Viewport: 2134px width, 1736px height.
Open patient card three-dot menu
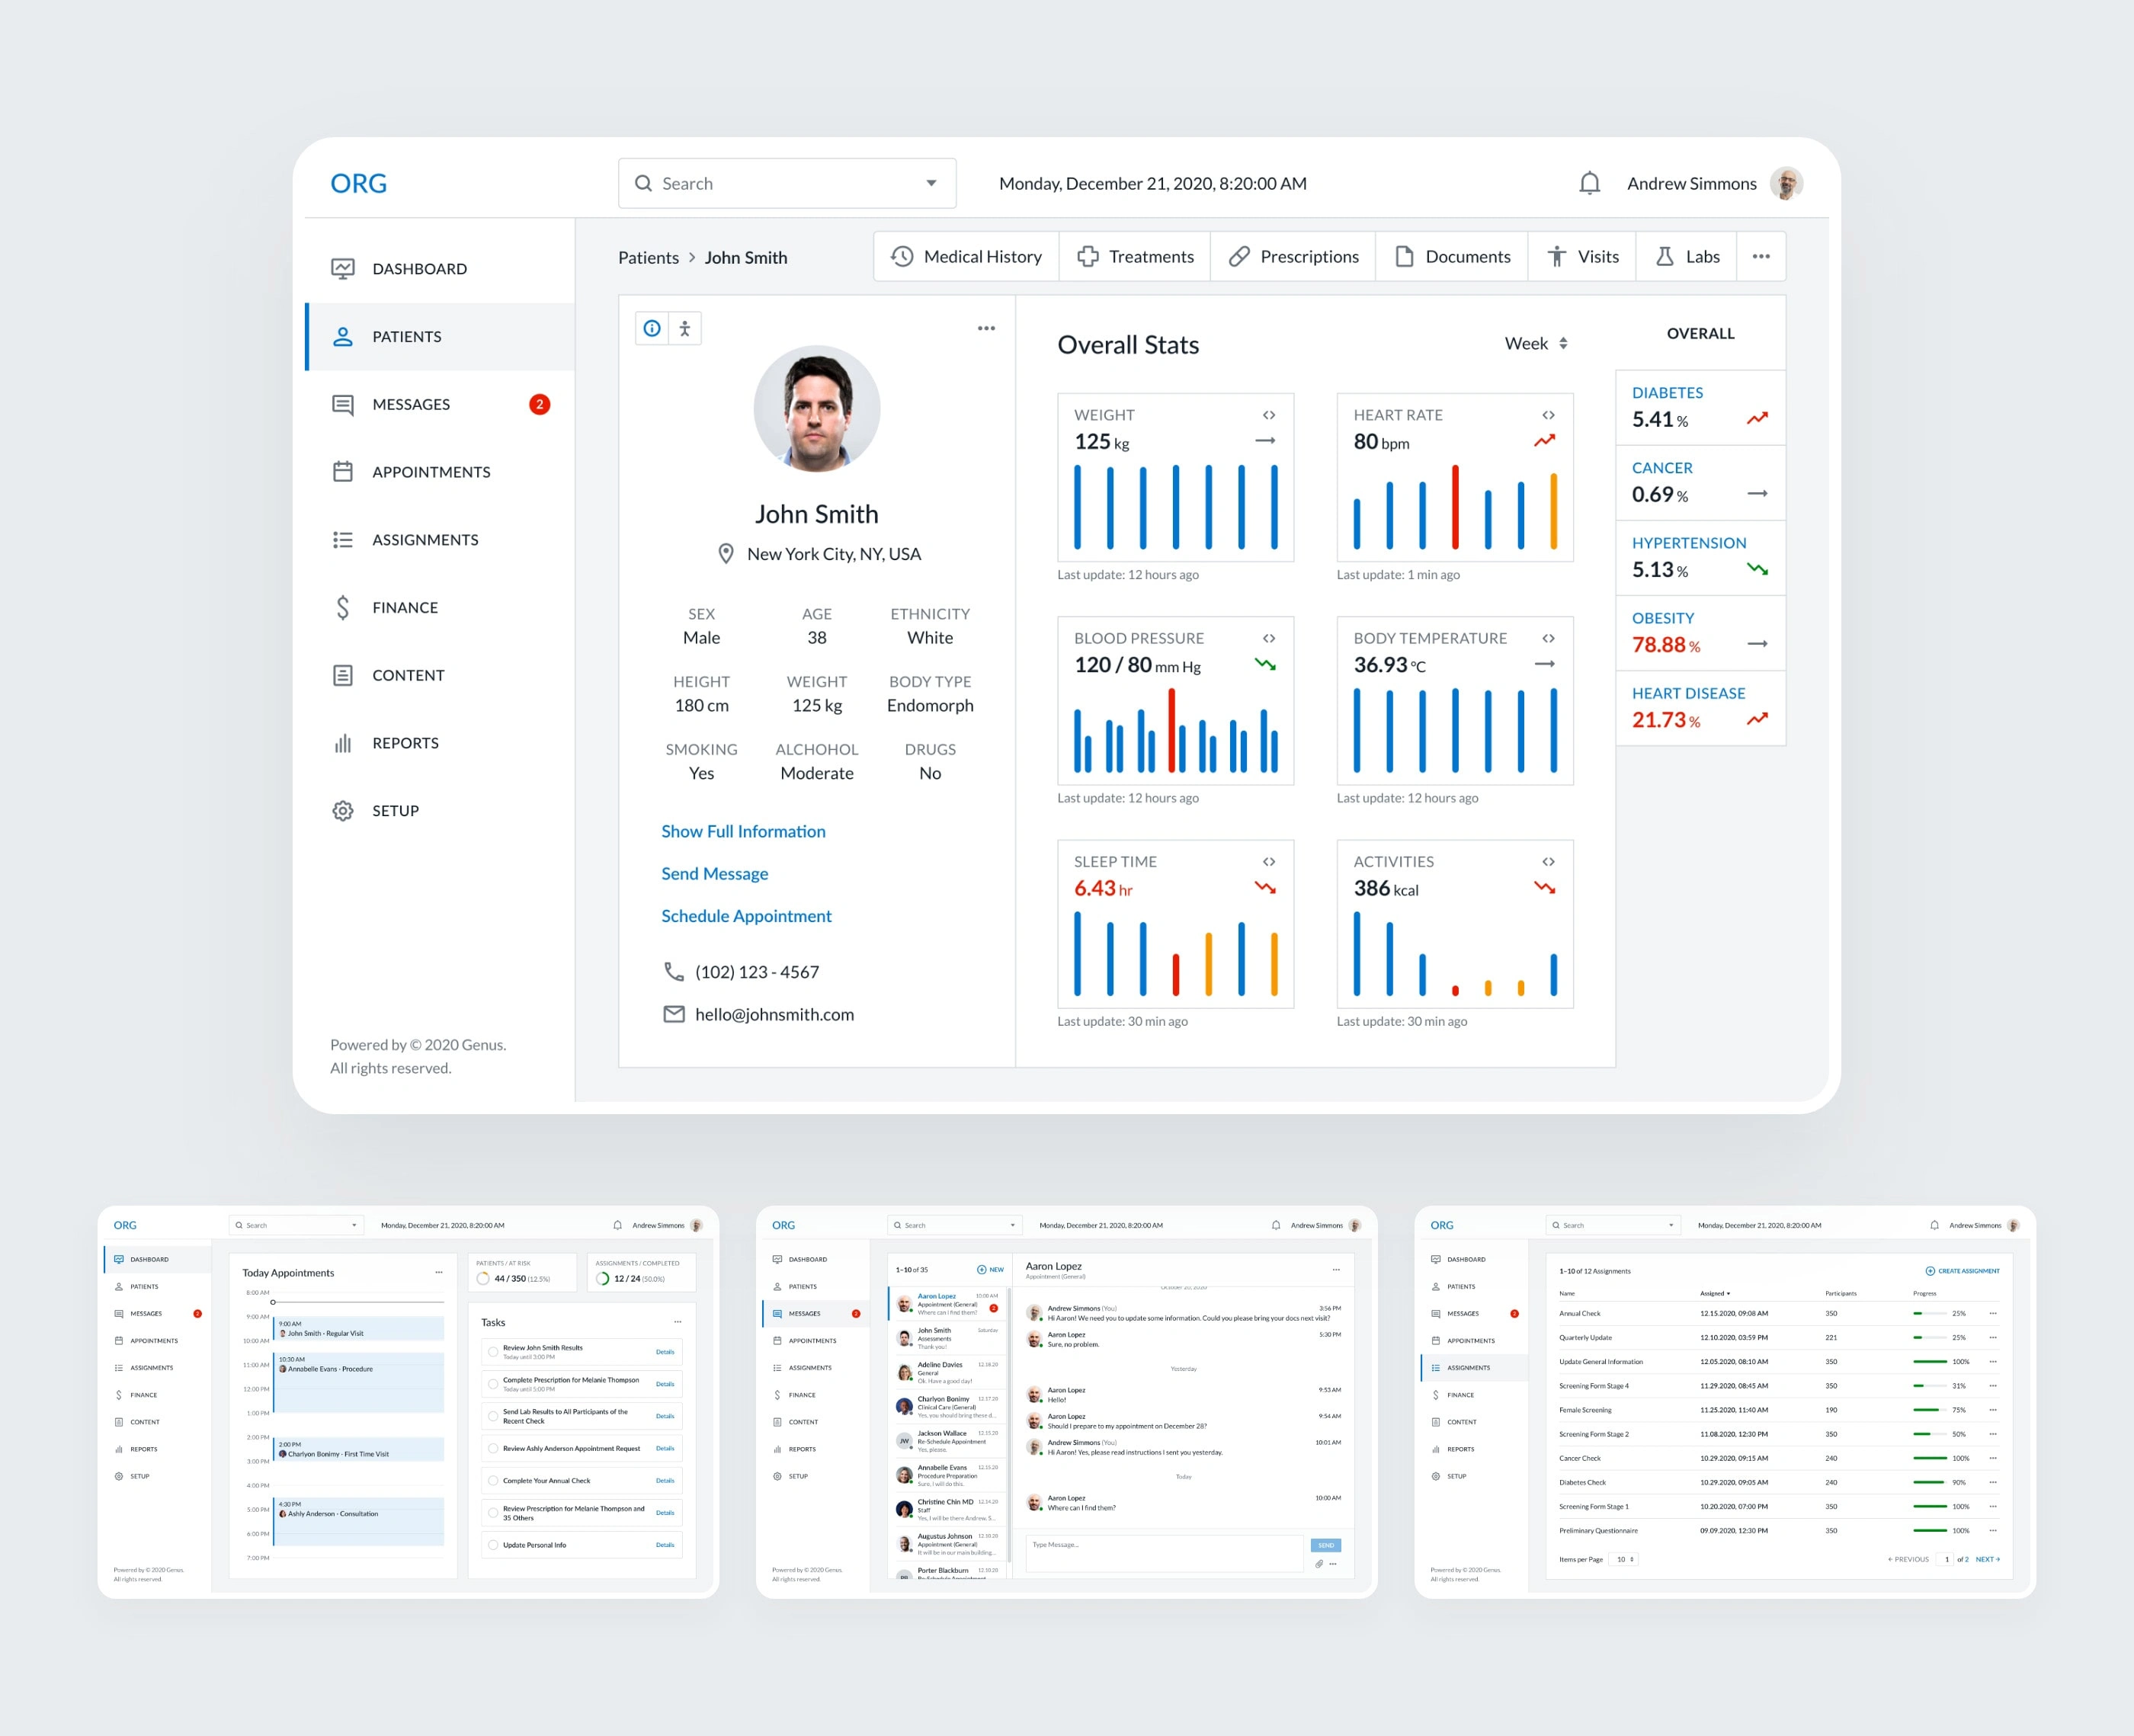coord(986,328)
